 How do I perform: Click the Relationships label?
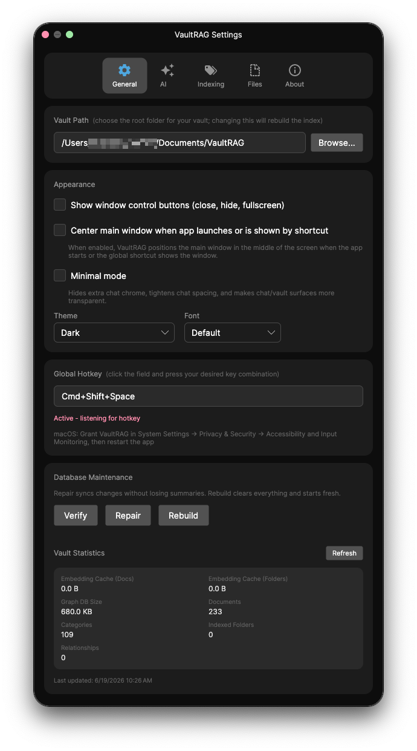(x=80, y=648)
